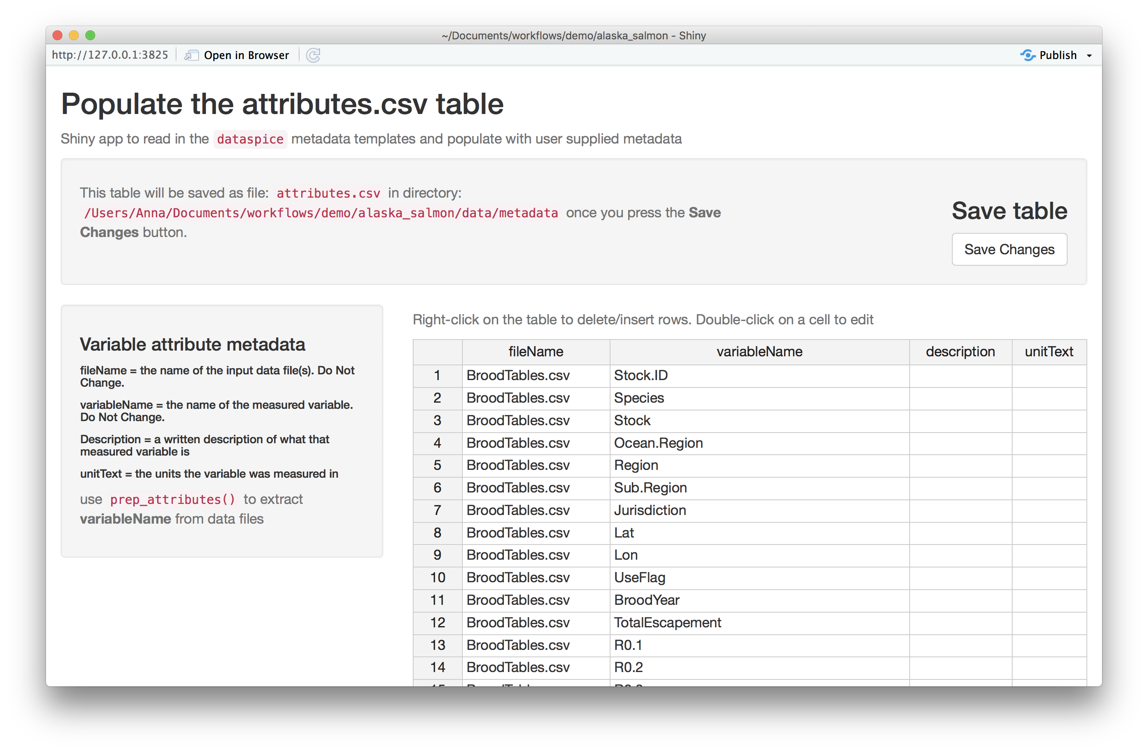Click the blue RStudio Connect publish icon

point(1028,55)
